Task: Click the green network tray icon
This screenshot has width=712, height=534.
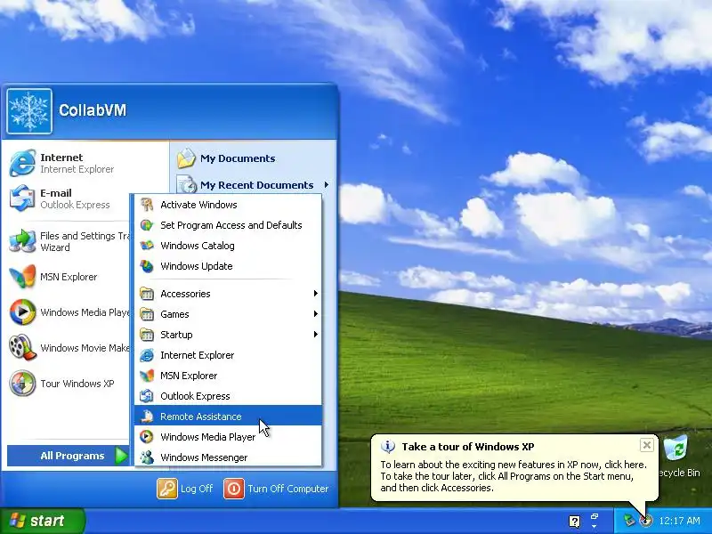Action: 629,521
